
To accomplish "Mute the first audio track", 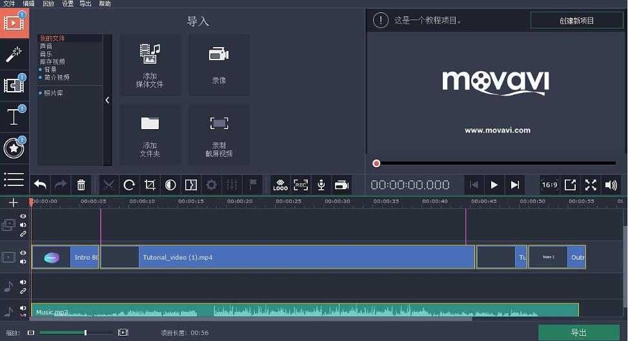I will coord(23,282).
